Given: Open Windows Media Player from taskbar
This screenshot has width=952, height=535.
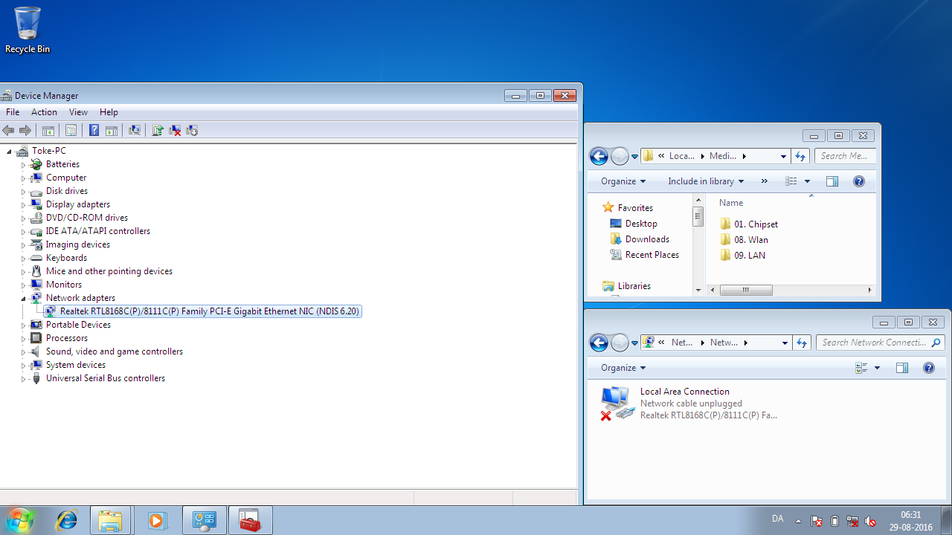Looking at the screenshot, I should (157, 521).
